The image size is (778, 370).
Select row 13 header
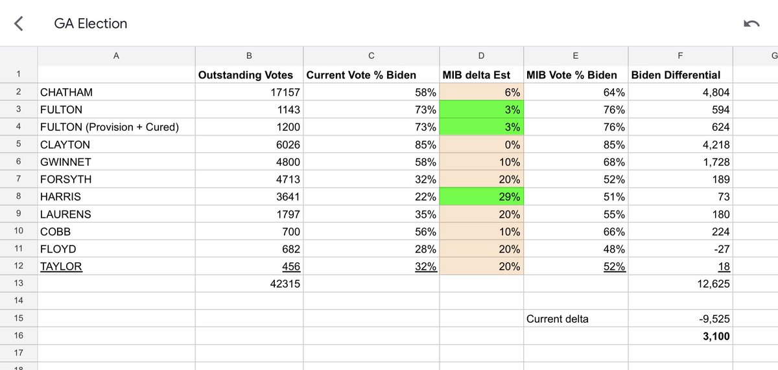pyautogui.click(x=19, y=284)
